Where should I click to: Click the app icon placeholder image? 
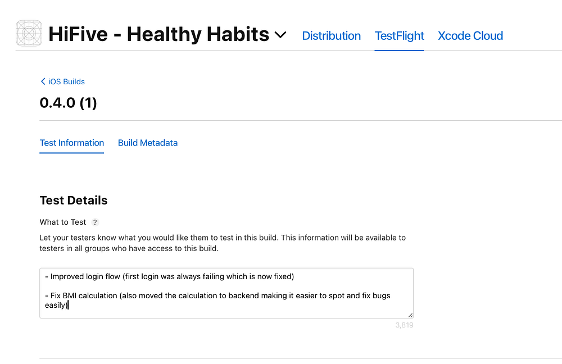29,34
